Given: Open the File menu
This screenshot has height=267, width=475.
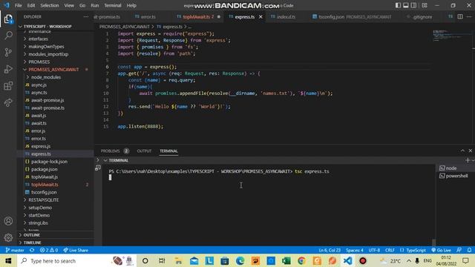Looking at the screenshot, I should click(18, 5).
